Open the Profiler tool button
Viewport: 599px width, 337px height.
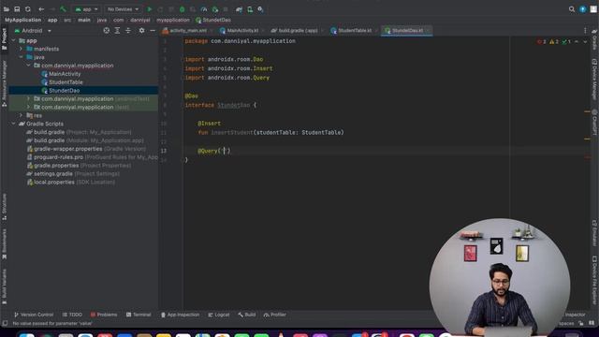[x=275, y=315]
